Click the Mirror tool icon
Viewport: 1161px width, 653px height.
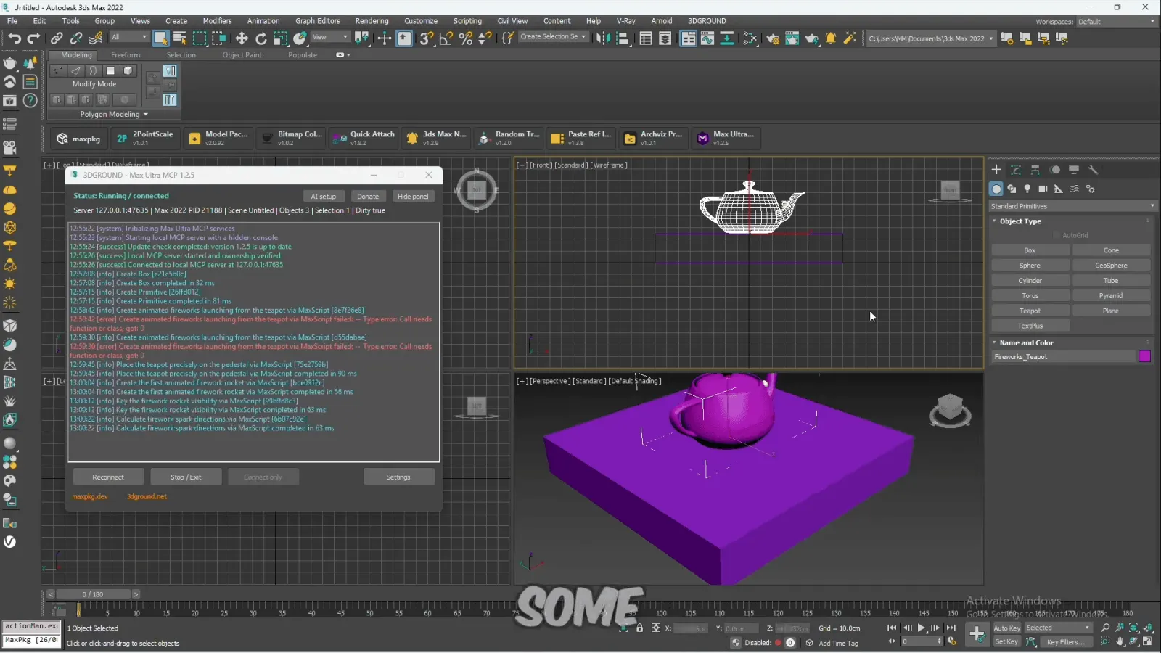(604, 38)
